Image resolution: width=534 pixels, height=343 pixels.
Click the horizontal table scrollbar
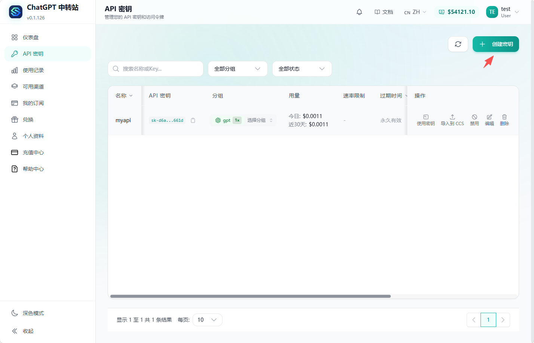251,296
